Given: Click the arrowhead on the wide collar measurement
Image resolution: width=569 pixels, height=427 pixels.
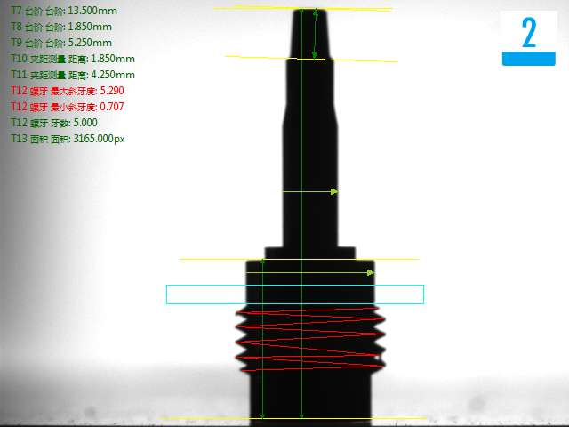Looking at the screenshot, I should tap(370, 272).
